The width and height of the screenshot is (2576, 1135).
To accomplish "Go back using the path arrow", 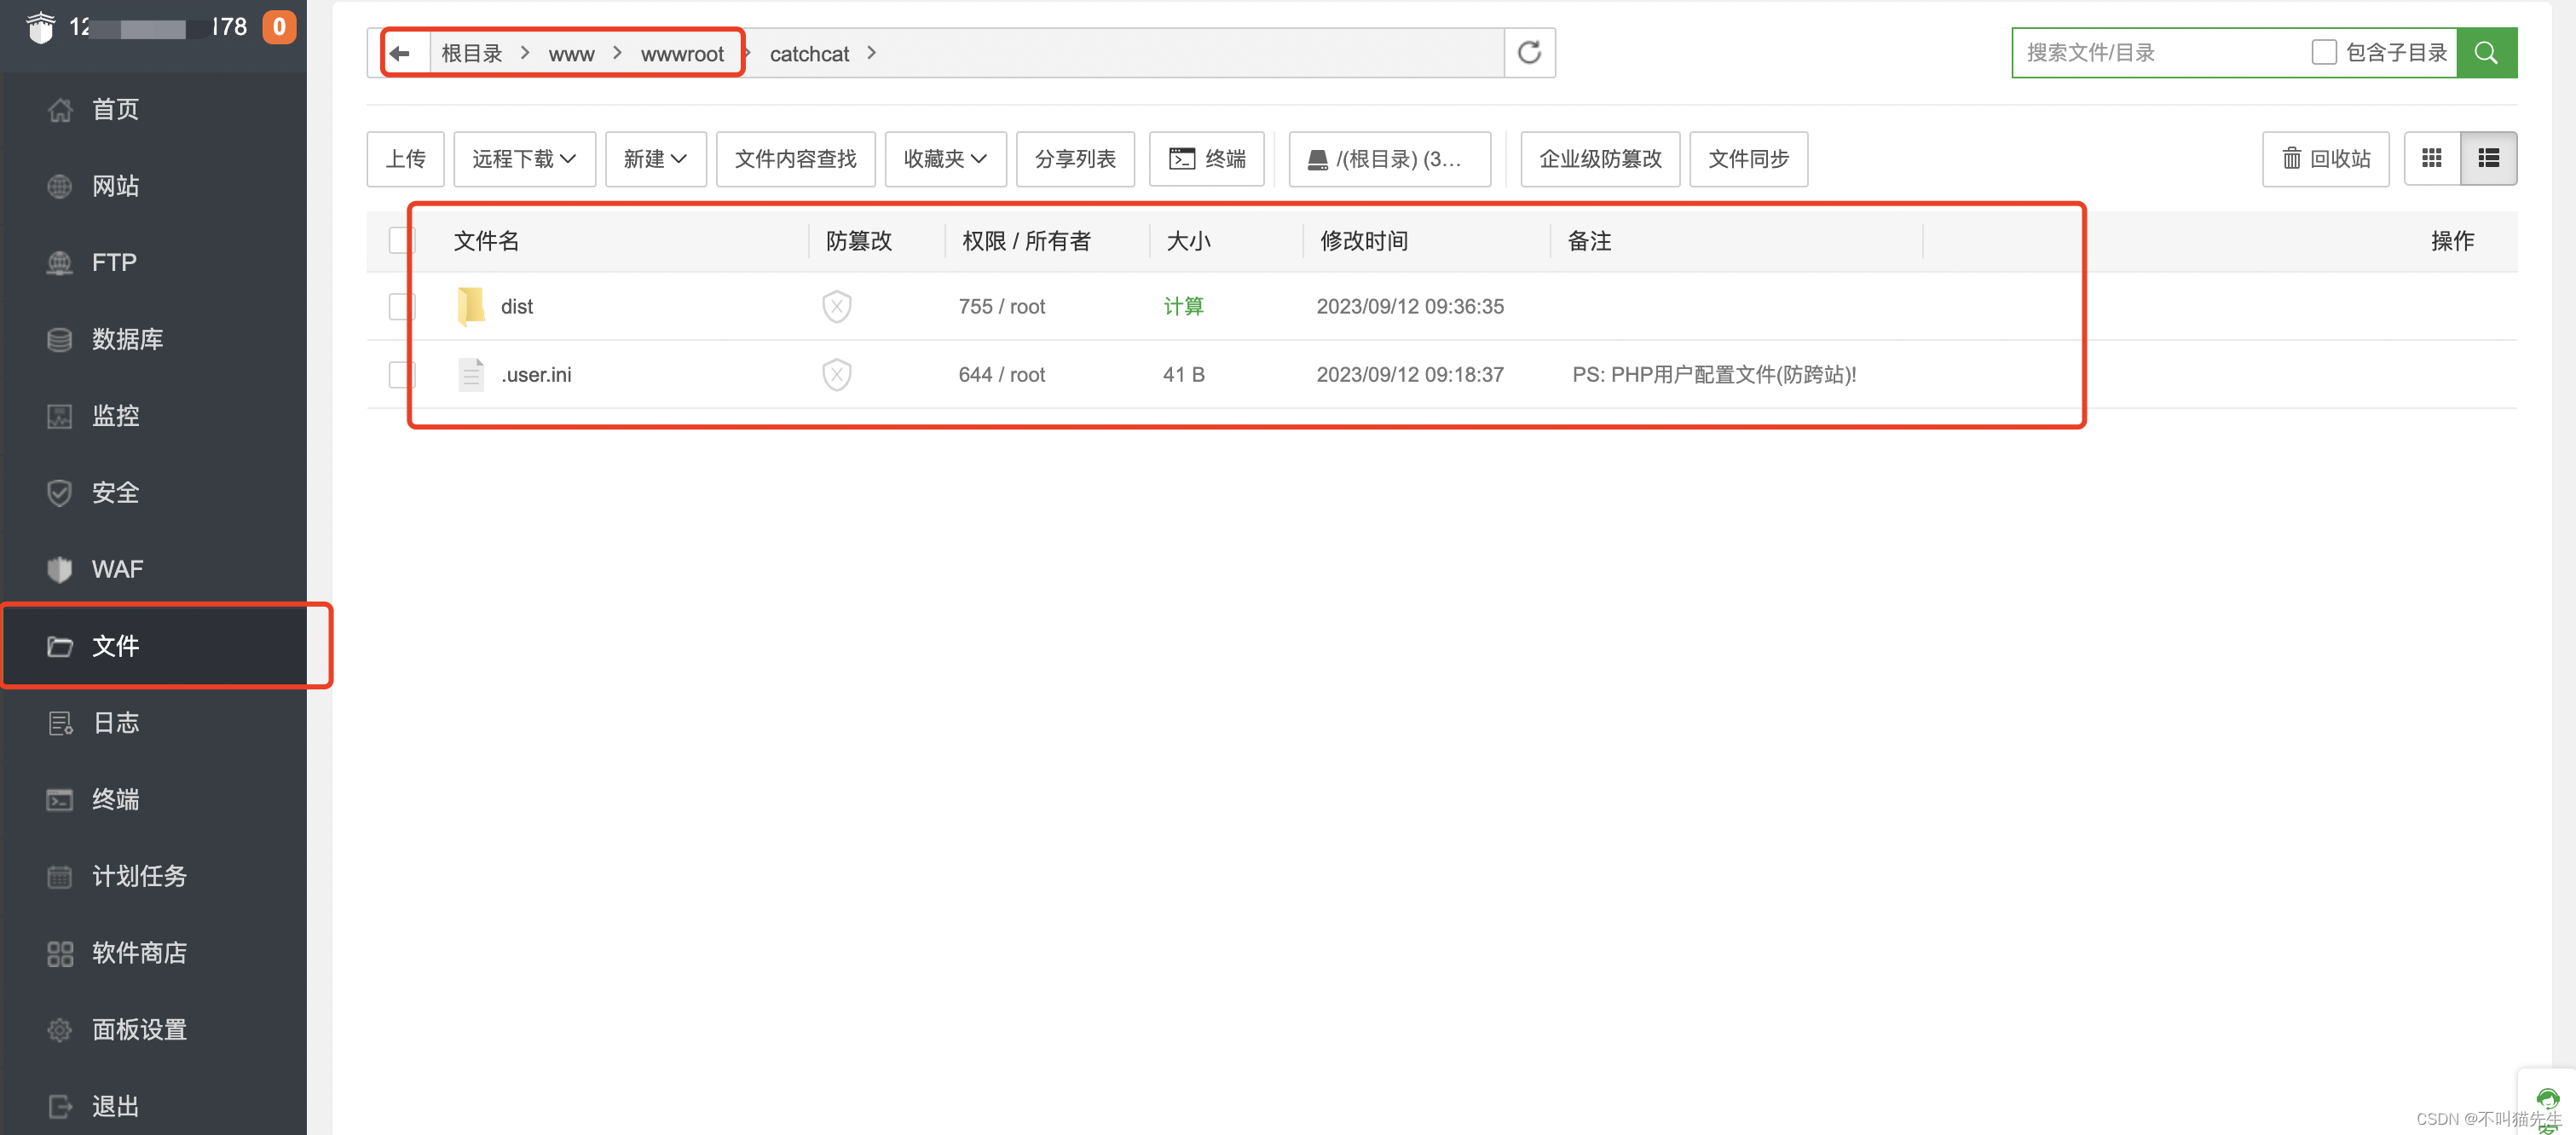I will 401,53.
